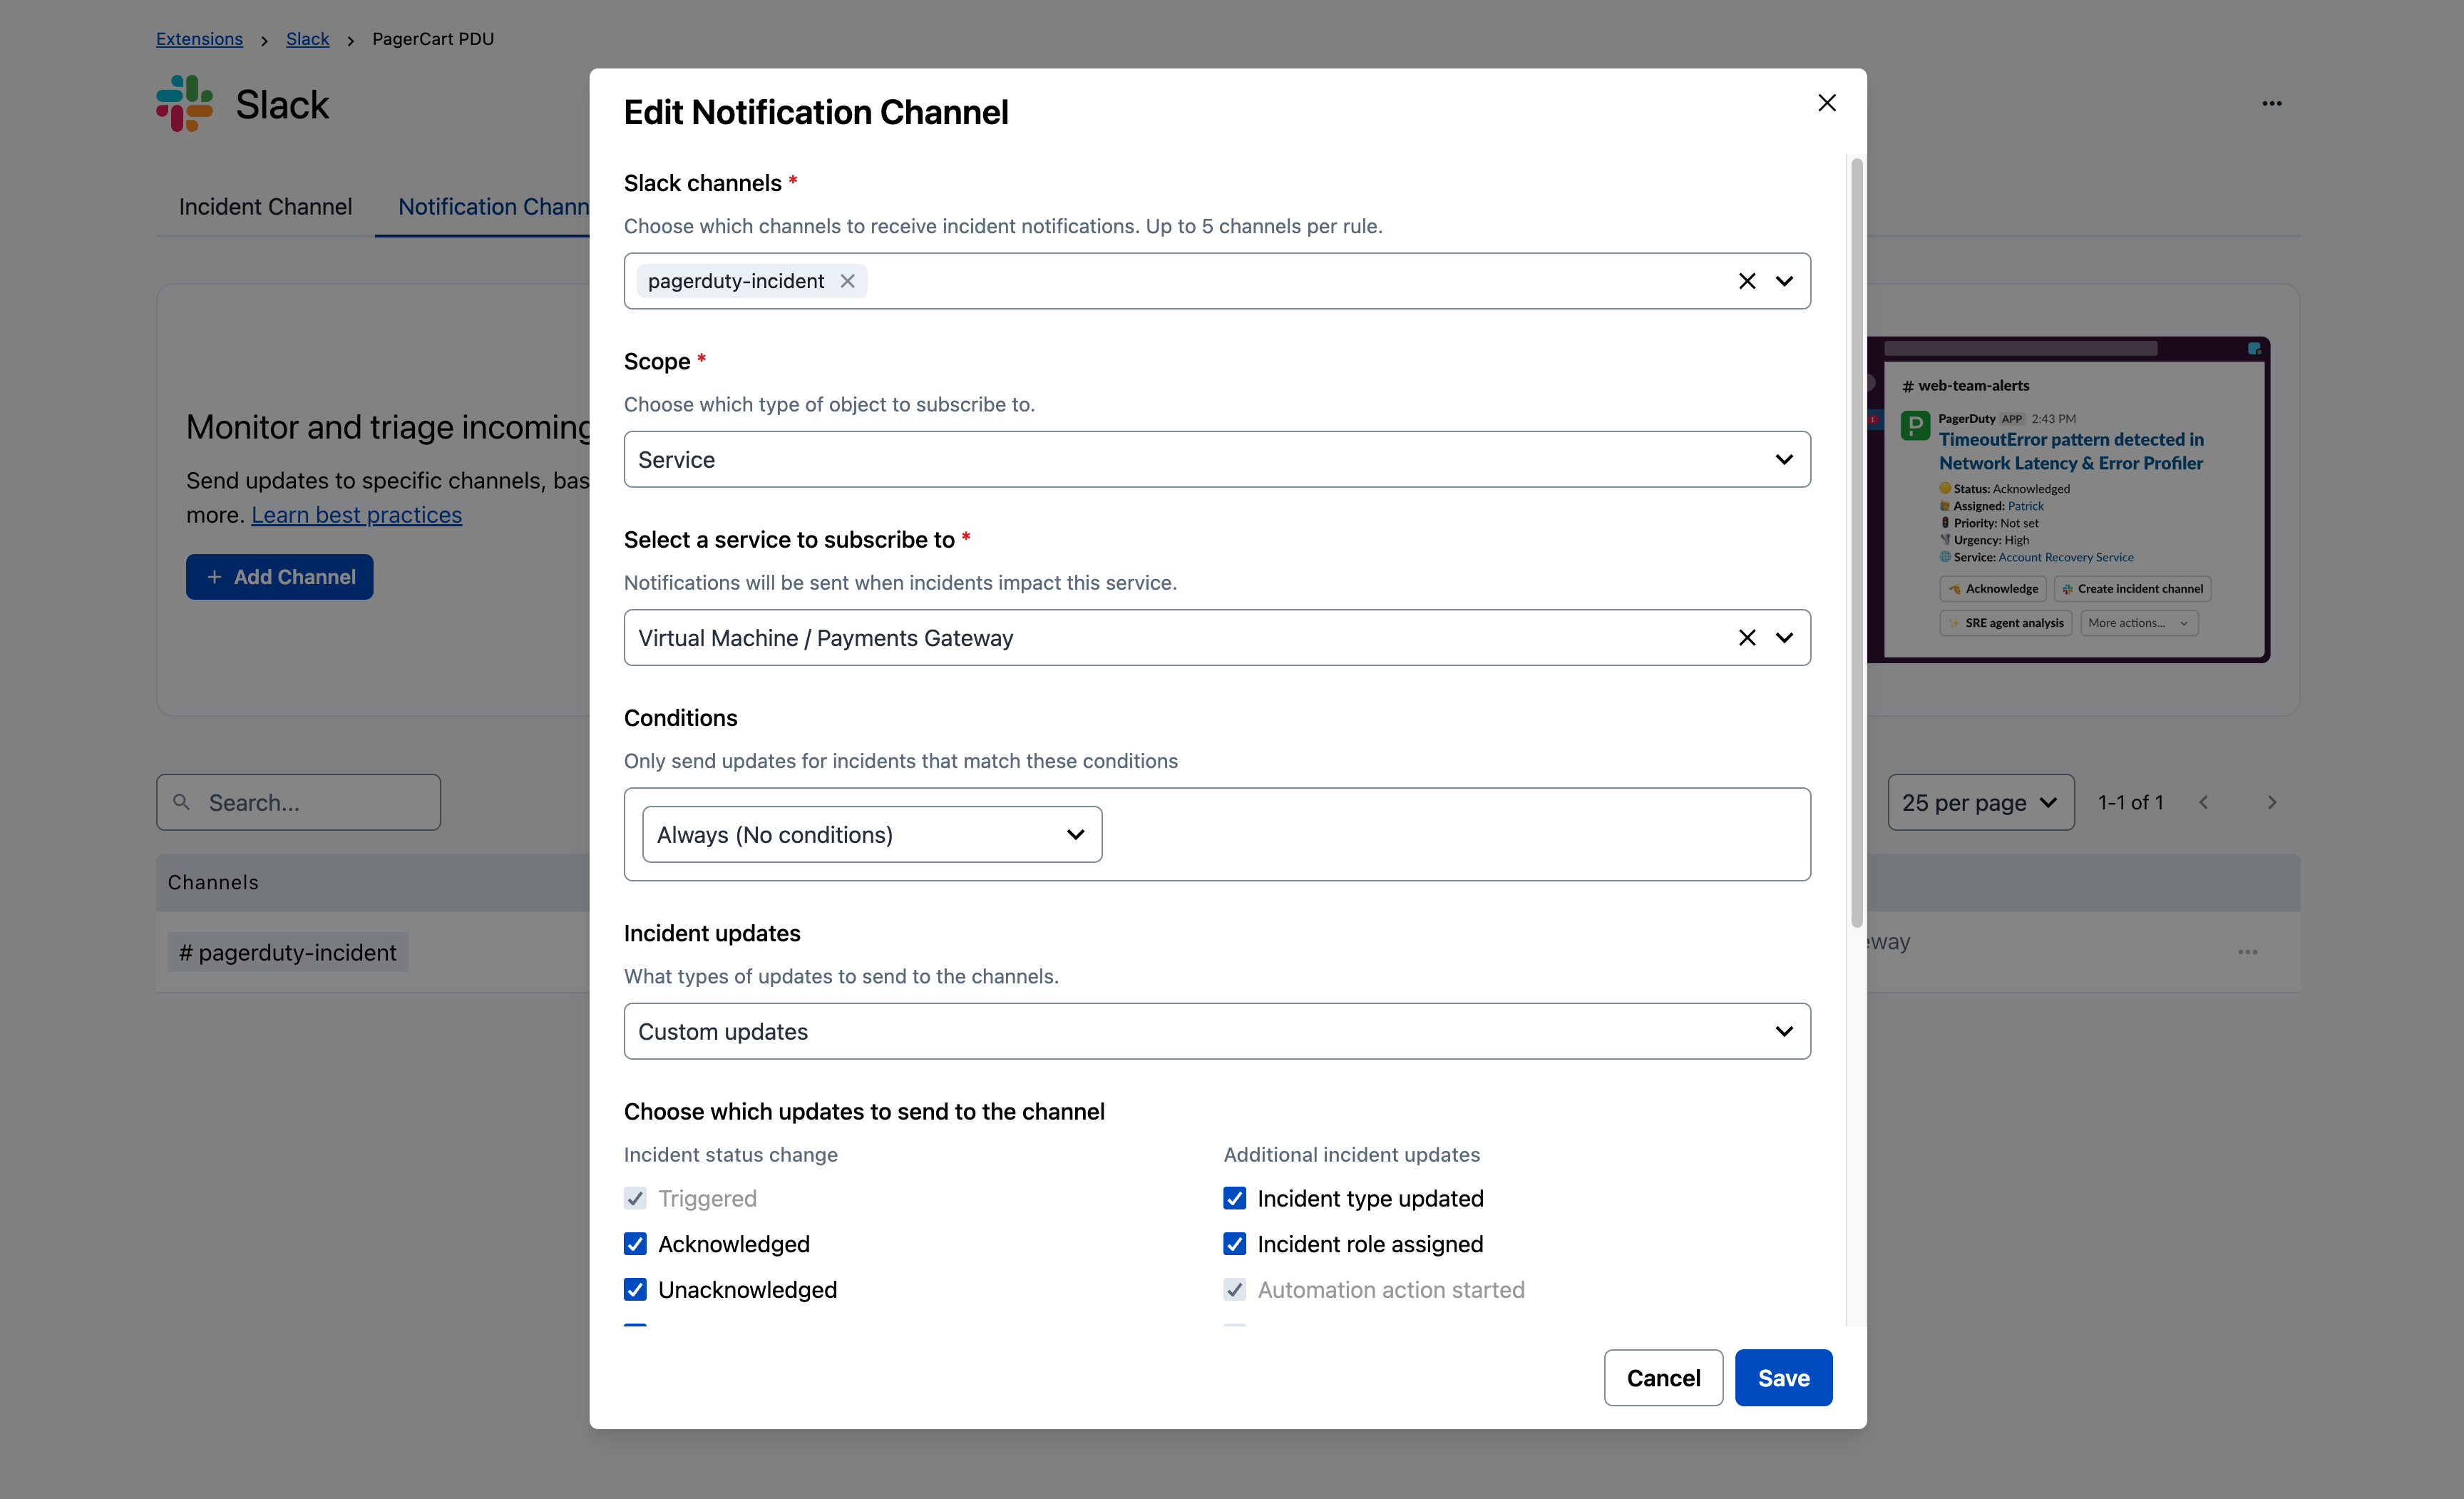
Task: Open the Custom updates dropdown
Action: point(1217,1031)
